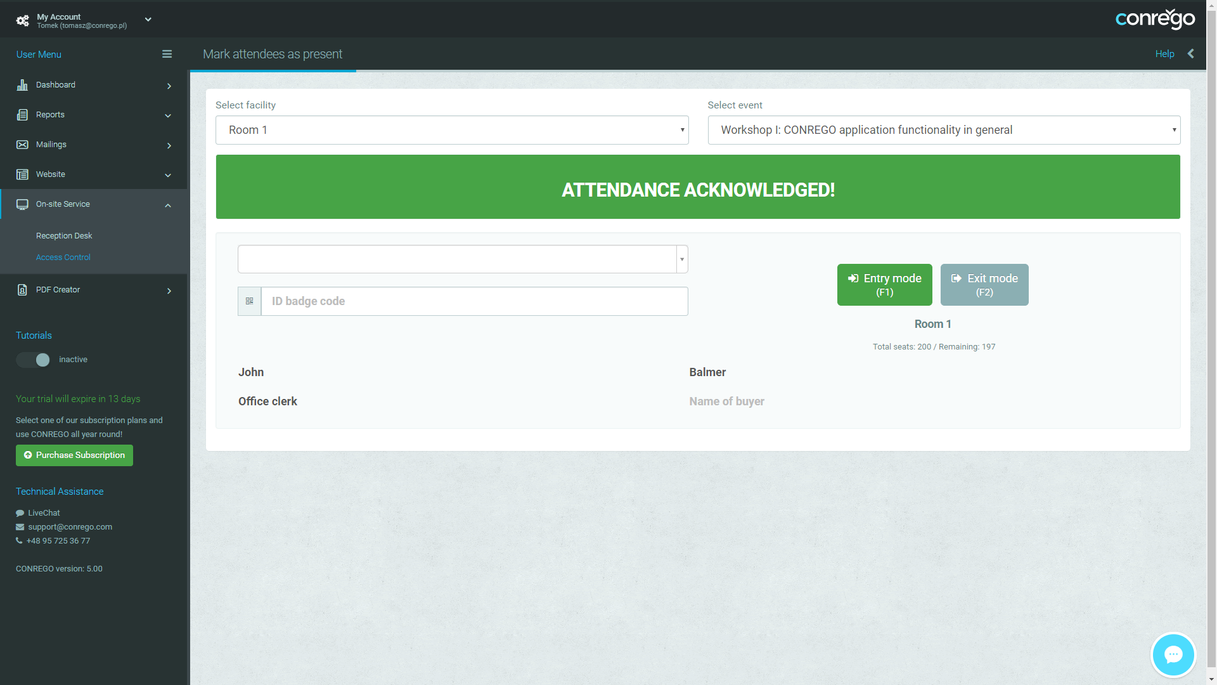Click the Dashboard bar chart icon

pyautogui.click(x=22, y=85)
